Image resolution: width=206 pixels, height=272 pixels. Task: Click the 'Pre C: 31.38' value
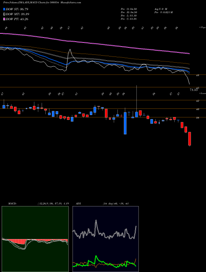pyautogui.click(x=129, y=19)
